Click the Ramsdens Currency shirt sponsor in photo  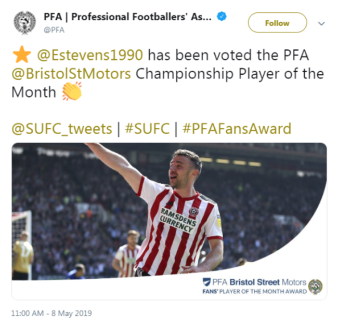tap(178, 218)
